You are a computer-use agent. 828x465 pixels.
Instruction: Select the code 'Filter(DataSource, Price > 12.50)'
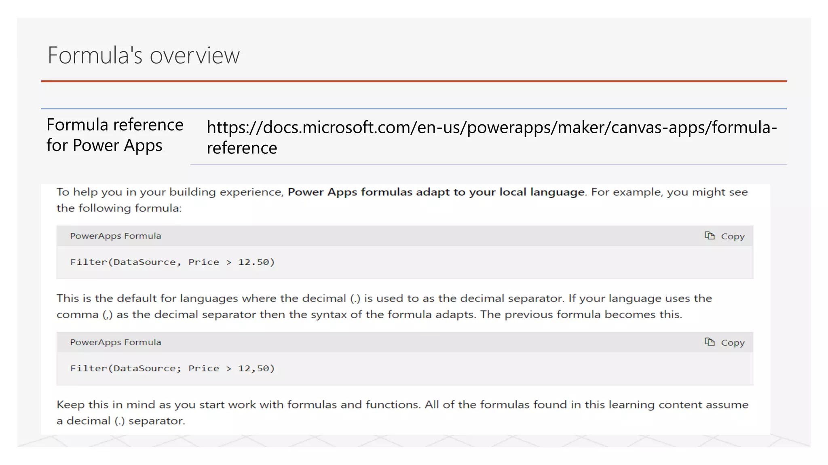tap(172, 262)
